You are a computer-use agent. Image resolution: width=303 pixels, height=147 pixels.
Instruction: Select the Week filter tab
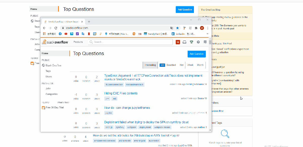(x=190, y=65)
